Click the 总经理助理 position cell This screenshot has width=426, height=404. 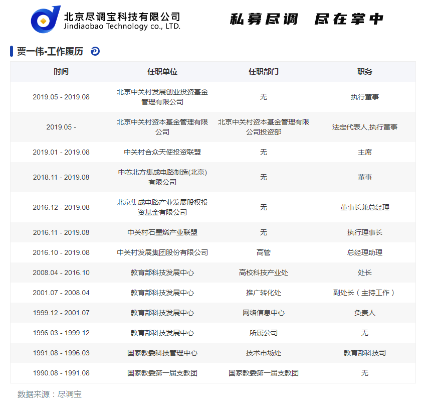point(364,252)
